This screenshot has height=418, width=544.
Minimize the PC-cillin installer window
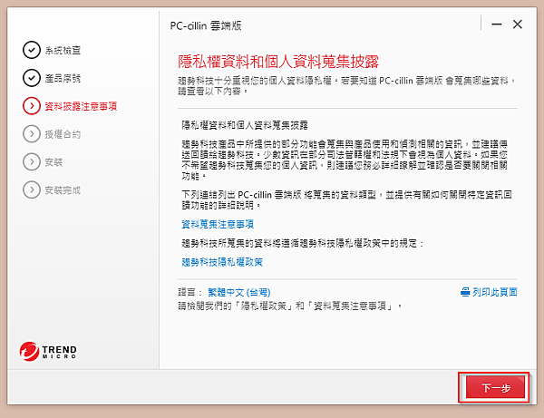click(x=497, y=24)
